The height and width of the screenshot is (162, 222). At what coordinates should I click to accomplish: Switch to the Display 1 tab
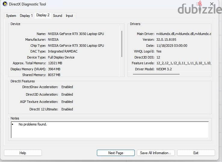(26, 16)
